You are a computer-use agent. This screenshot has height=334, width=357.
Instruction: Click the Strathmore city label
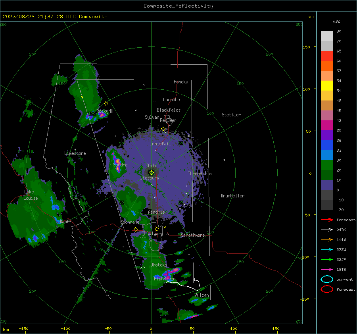pyautogui.click(x=193, y=235)
